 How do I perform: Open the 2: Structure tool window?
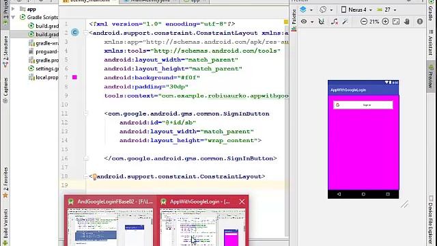[x=5, y=52]
